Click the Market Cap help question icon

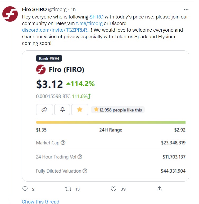coord(63,143)
